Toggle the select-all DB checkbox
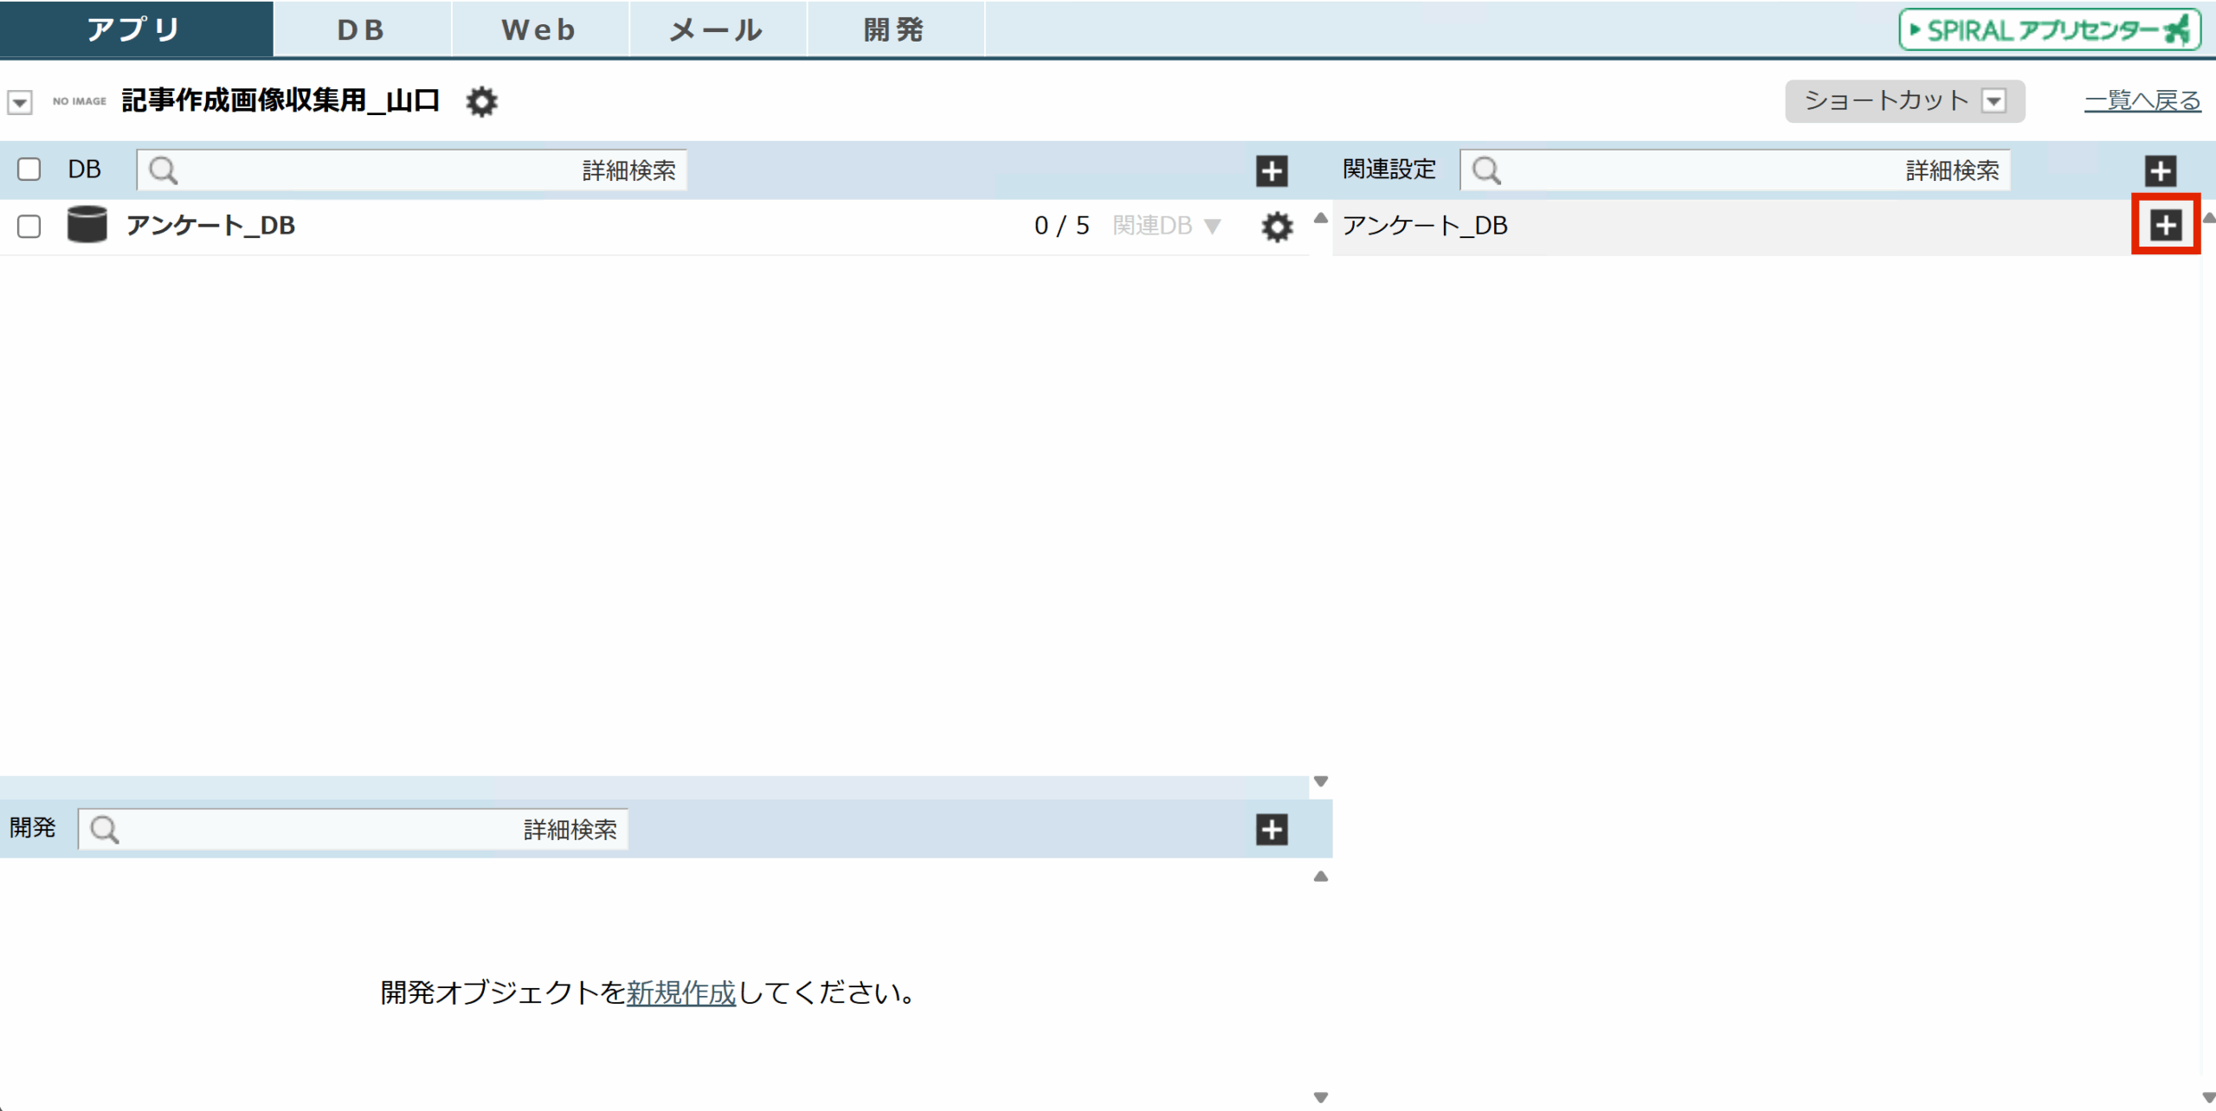This screenshot has width=2216, height=1111. (x=29, y=169)
